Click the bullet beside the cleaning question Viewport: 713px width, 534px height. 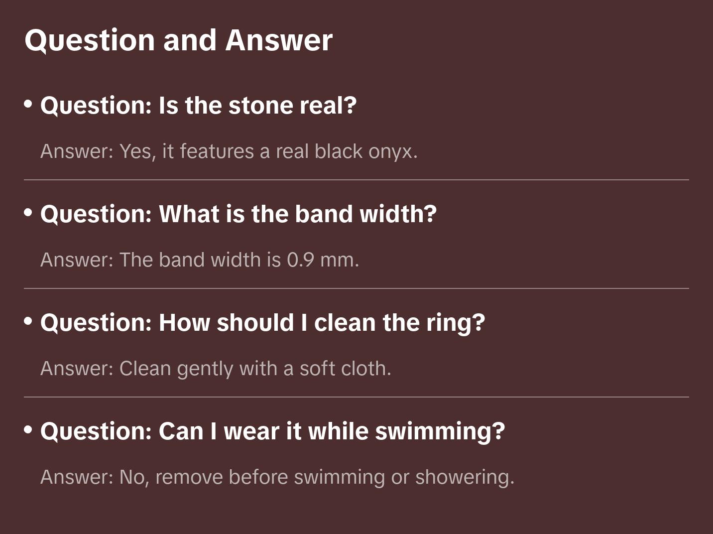point(28,321)
